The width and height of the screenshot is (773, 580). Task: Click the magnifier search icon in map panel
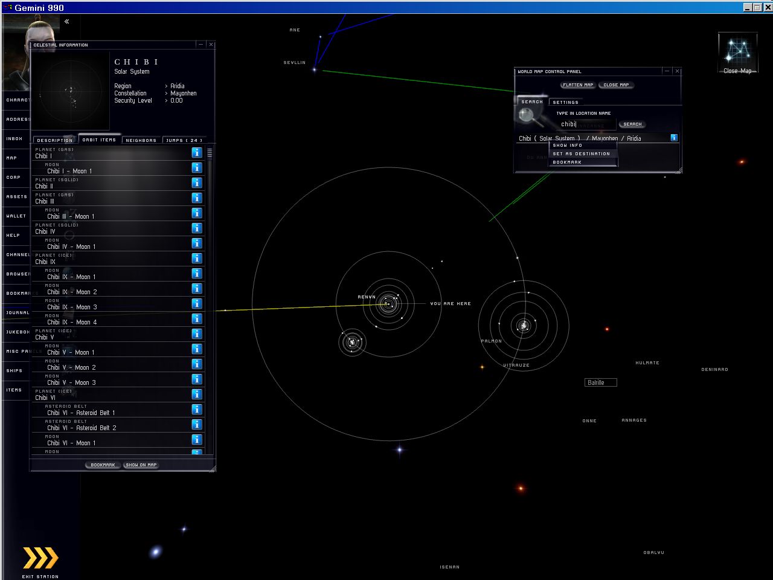click(x=527, y=115)
